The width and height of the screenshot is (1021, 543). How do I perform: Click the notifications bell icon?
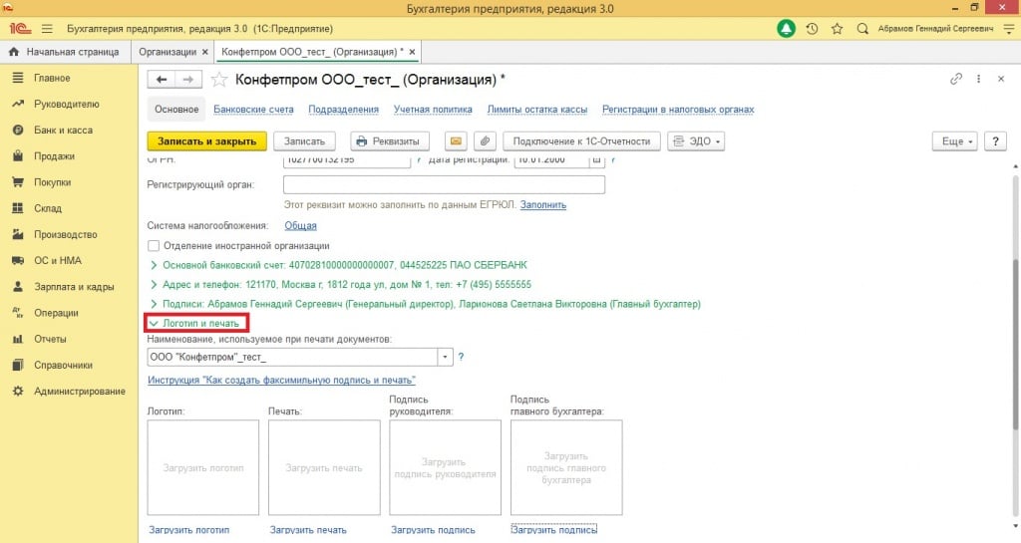click(x=787, y=29)
